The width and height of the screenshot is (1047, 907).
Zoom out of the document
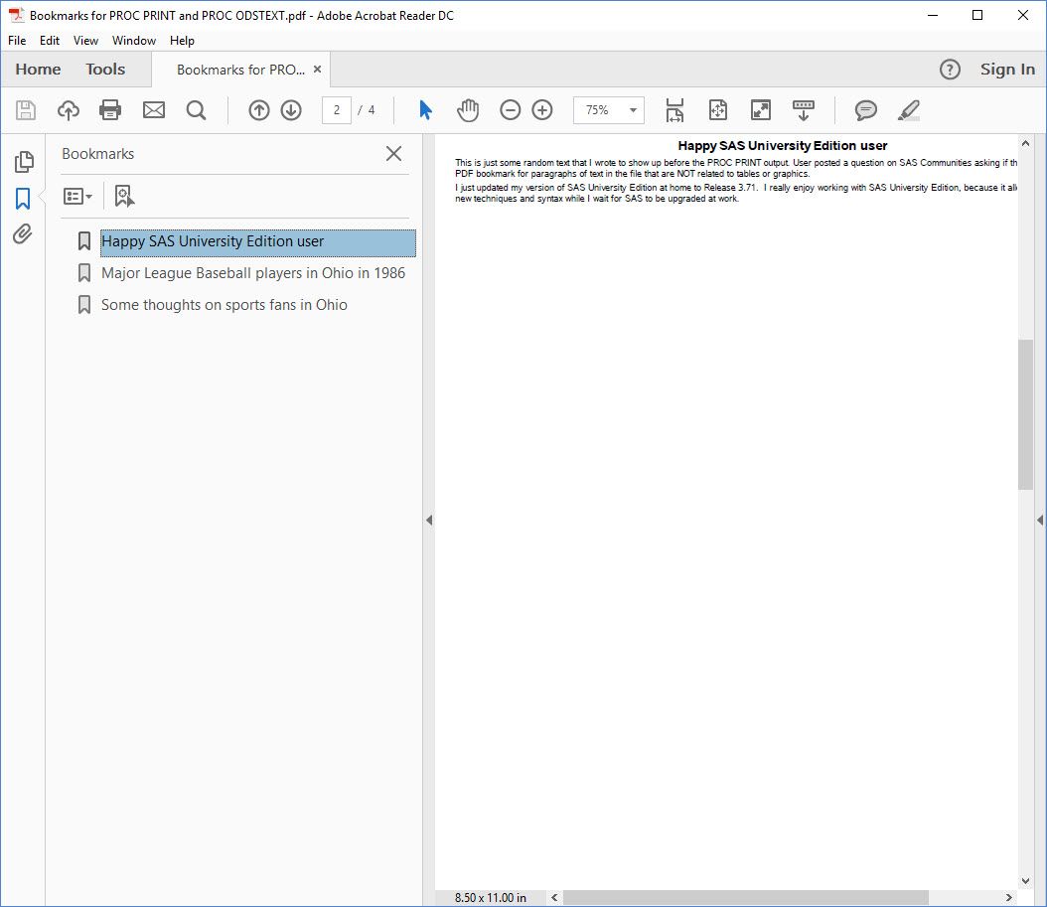(510, 110)
